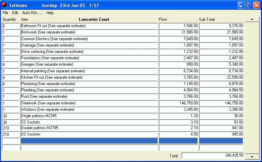Maximize the Estimate window
This screenshot has width=262, height=162.
pyautogui.click(x=249, y=5)
